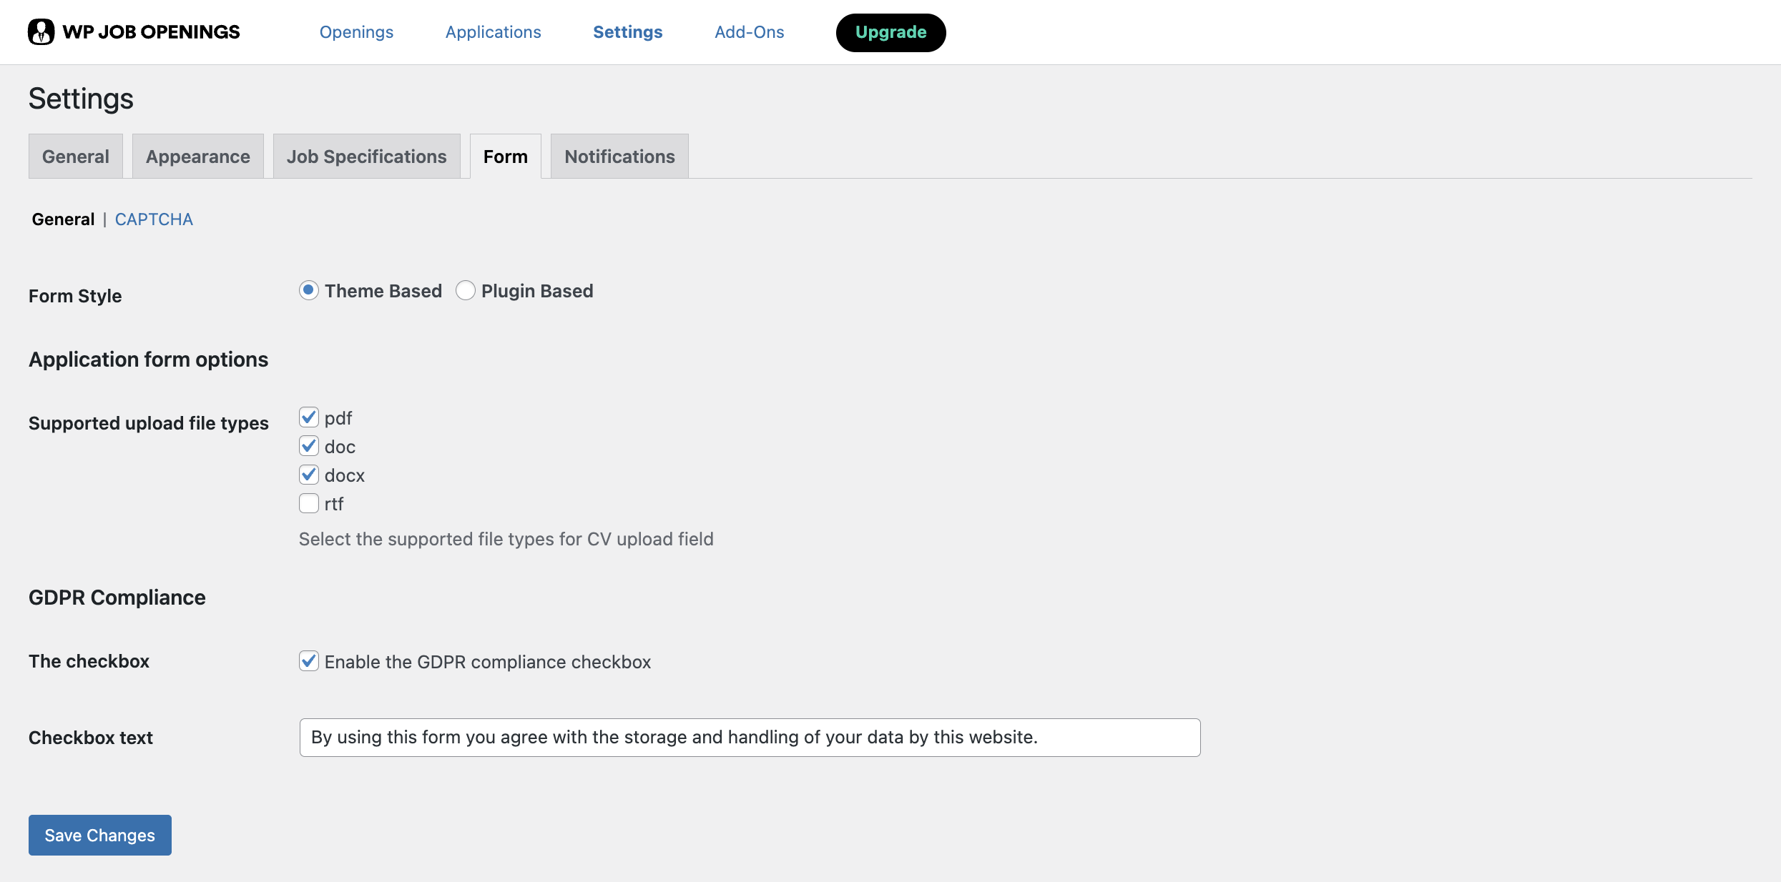Open the Notifications tab
Image resolution: width=1781 pixels, height=882 pixels.
619,157
